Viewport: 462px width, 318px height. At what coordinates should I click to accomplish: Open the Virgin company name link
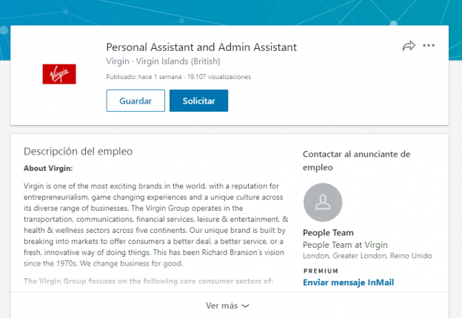tap(118, 61)
